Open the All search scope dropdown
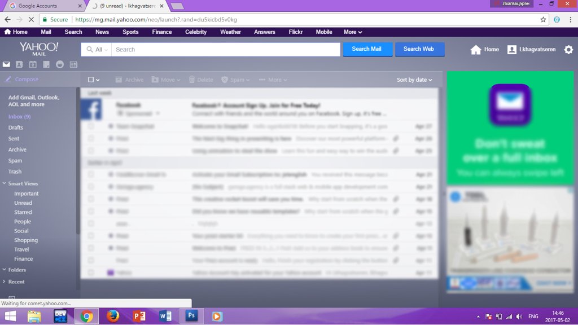 [x=97, y=50]
